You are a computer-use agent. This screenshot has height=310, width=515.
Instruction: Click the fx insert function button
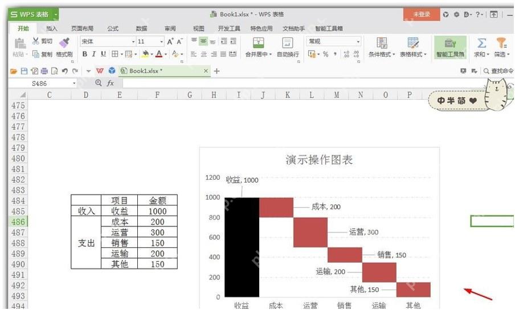[x=111, y=83]
